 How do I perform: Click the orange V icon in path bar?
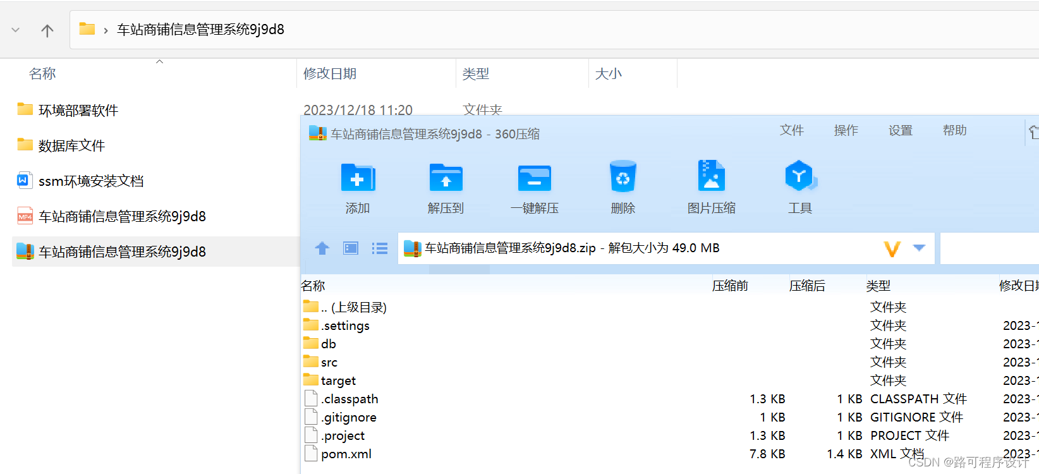click(892, 249)
